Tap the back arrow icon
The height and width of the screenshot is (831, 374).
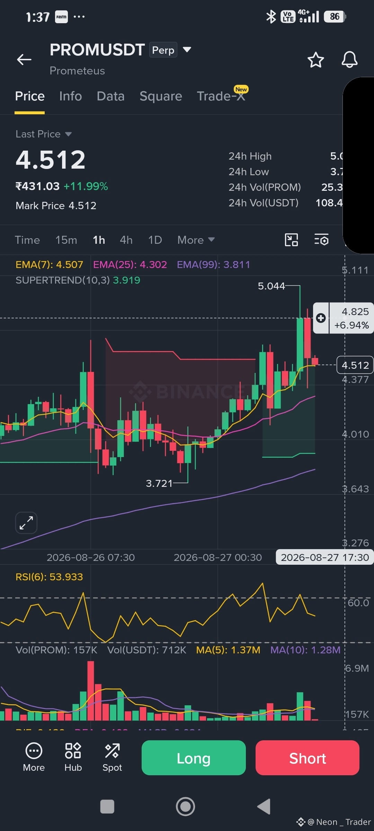tap(24, 60)
